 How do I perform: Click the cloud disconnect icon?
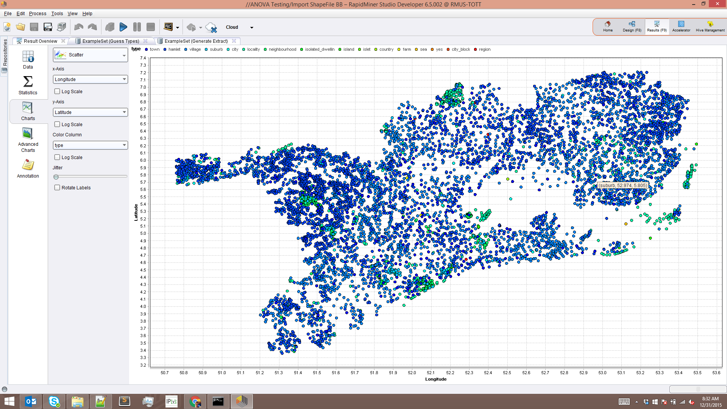(x=211, y=27)
